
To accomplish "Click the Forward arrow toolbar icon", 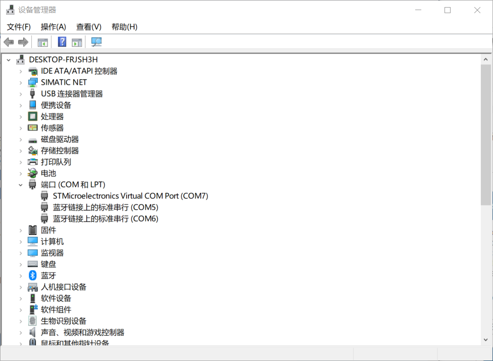I will (23, 42).
